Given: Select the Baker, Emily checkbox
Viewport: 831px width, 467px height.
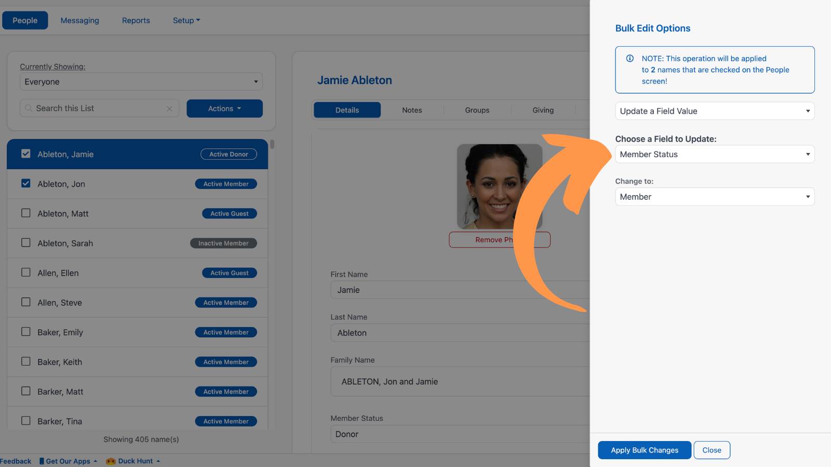Looking at the screenshot, I should click(x=26, y=332).
